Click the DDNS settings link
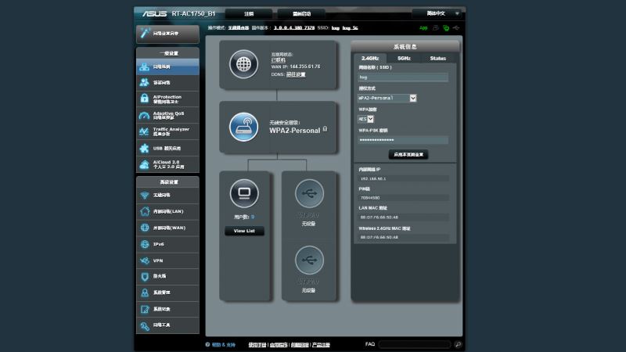Image resolution: width=626 pixels, height=352 pixels. click(296, 74)
